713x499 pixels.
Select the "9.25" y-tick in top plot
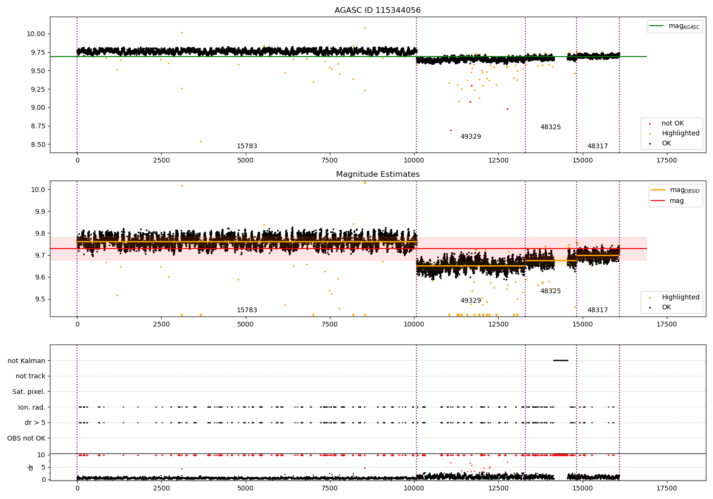(38, 89)
